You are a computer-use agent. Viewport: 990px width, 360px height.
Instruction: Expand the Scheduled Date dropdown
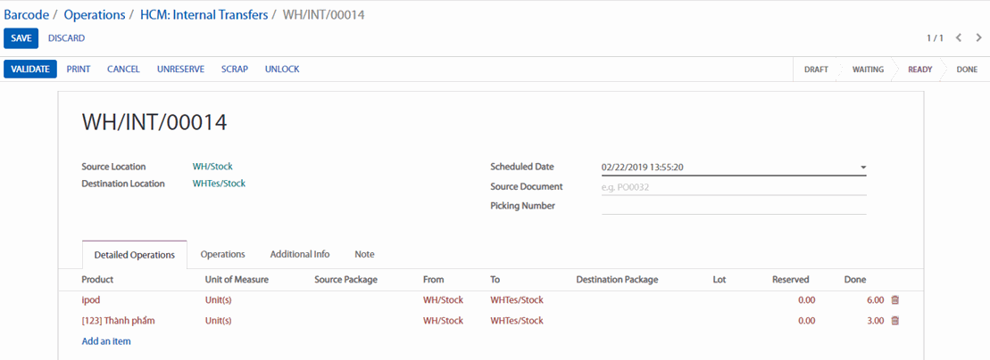point(863,168)
